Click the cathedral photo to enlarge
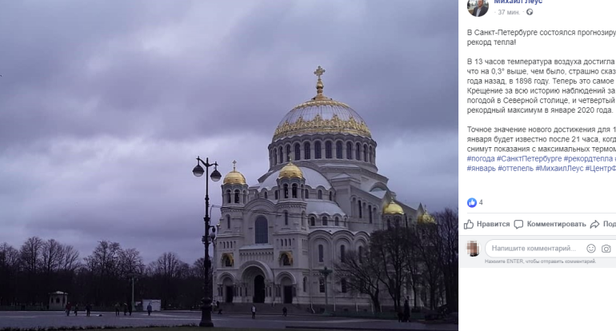Image resolution: width=616 pixels, height=331 pixels. tap(229, 165)
